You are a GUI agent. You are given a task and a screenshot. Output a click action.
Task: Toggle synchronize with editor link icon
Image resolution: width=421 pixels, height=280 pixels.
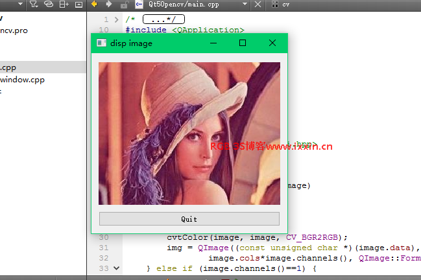(x=49, y=5)
